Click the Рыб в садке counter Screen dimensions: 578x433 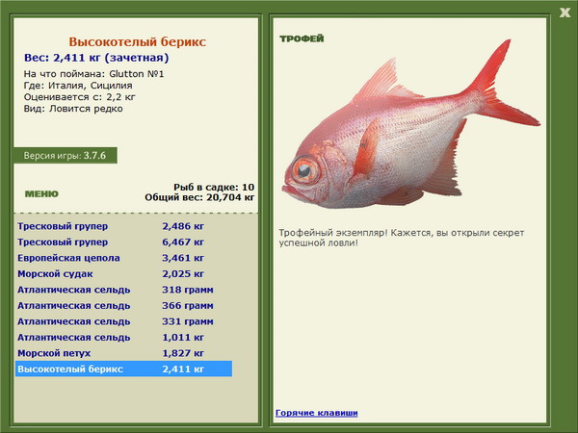click(214, 187)
